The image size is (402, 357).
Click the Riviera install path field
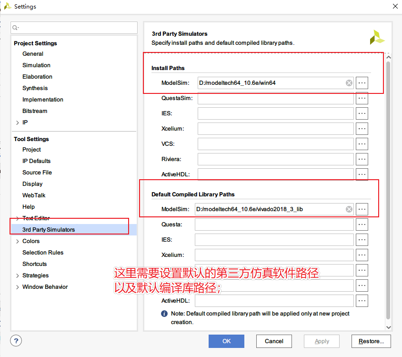click(276, 159)
